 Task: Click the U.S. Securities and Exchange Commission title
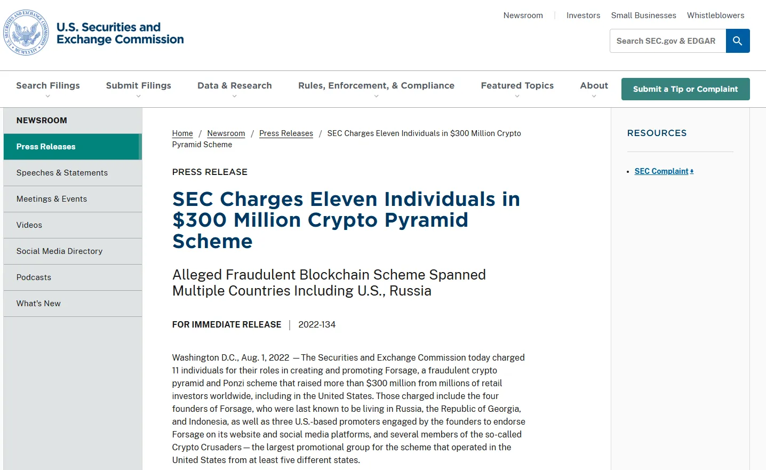[120, 33]
